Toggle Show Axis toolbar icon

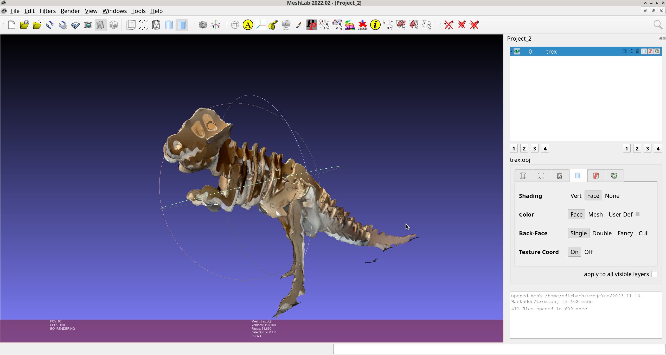(x=216, y=25)
